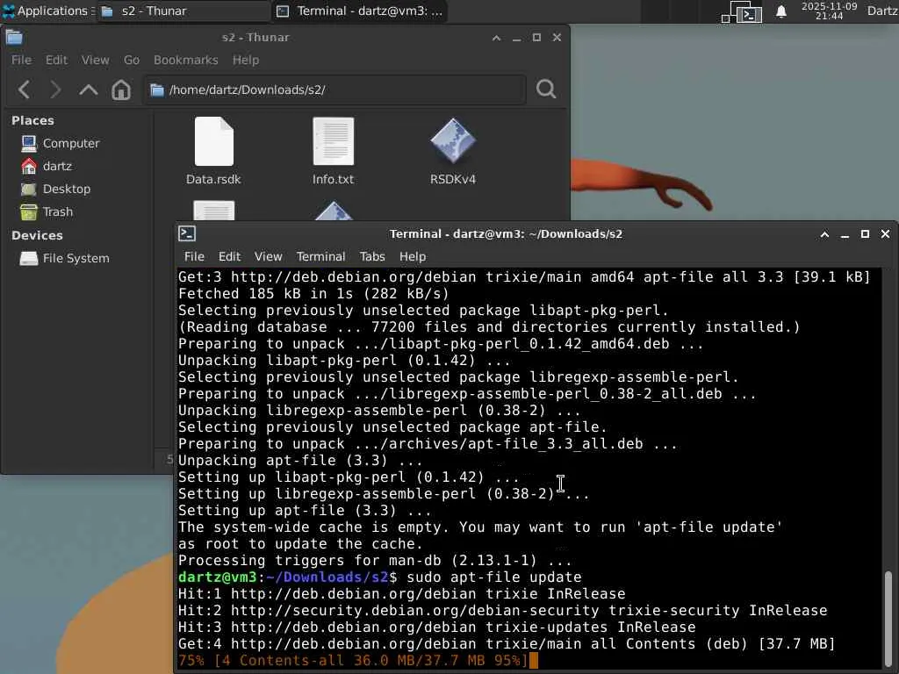Open Terminal Edit menu
The image size is (899, 674).
coord(229,256)
